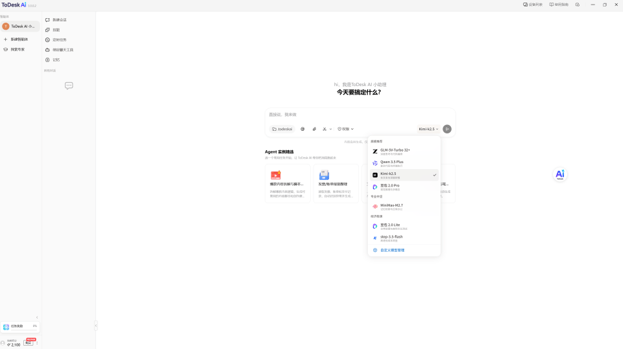Image resolution: width=623 pixels, height=349 pixels.
Task: Select 豆包 2.0 Pro model
Action: [x=404, y=186]
